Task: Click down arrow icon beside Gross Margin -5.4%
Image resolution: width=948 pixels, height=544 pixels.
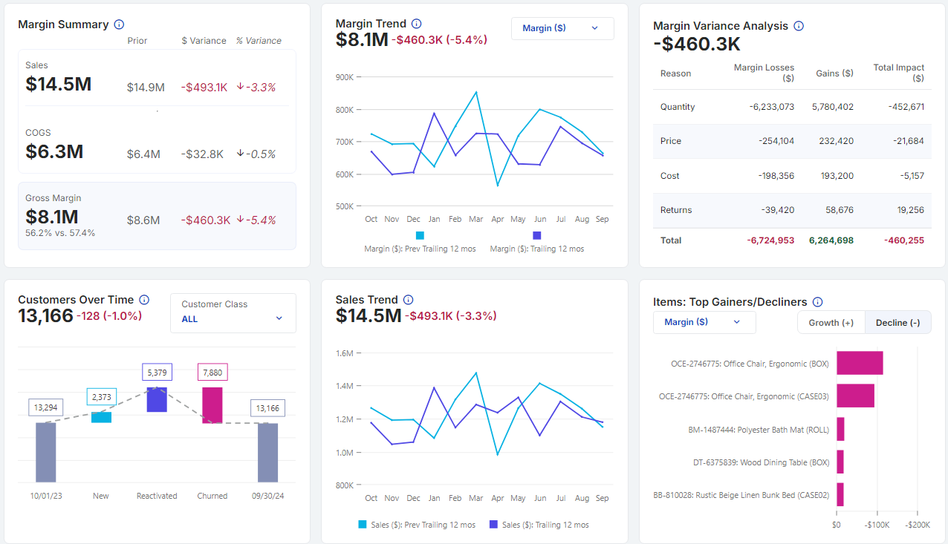Action: (x=240, y=220)
